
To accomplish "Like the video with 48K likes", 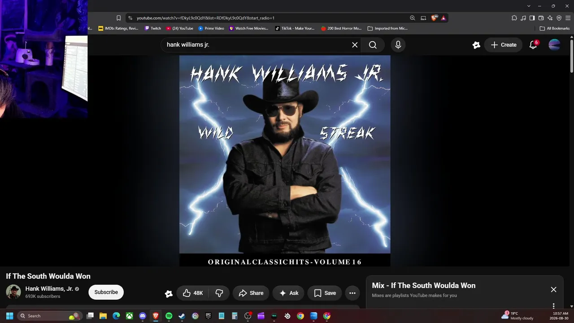I will [193, 293].
